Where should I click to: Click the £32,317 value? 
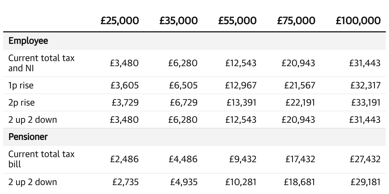point(365,85)
